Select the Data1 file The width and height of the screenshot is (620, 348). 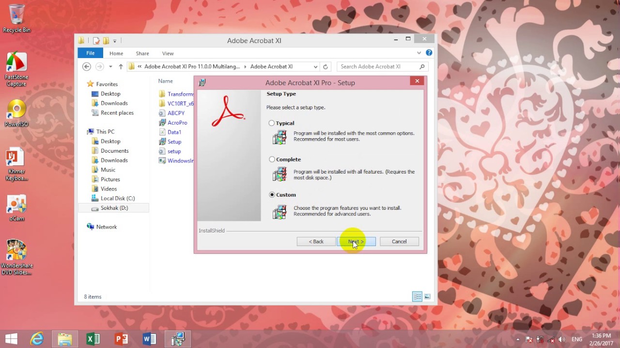[x=174, y=132]
